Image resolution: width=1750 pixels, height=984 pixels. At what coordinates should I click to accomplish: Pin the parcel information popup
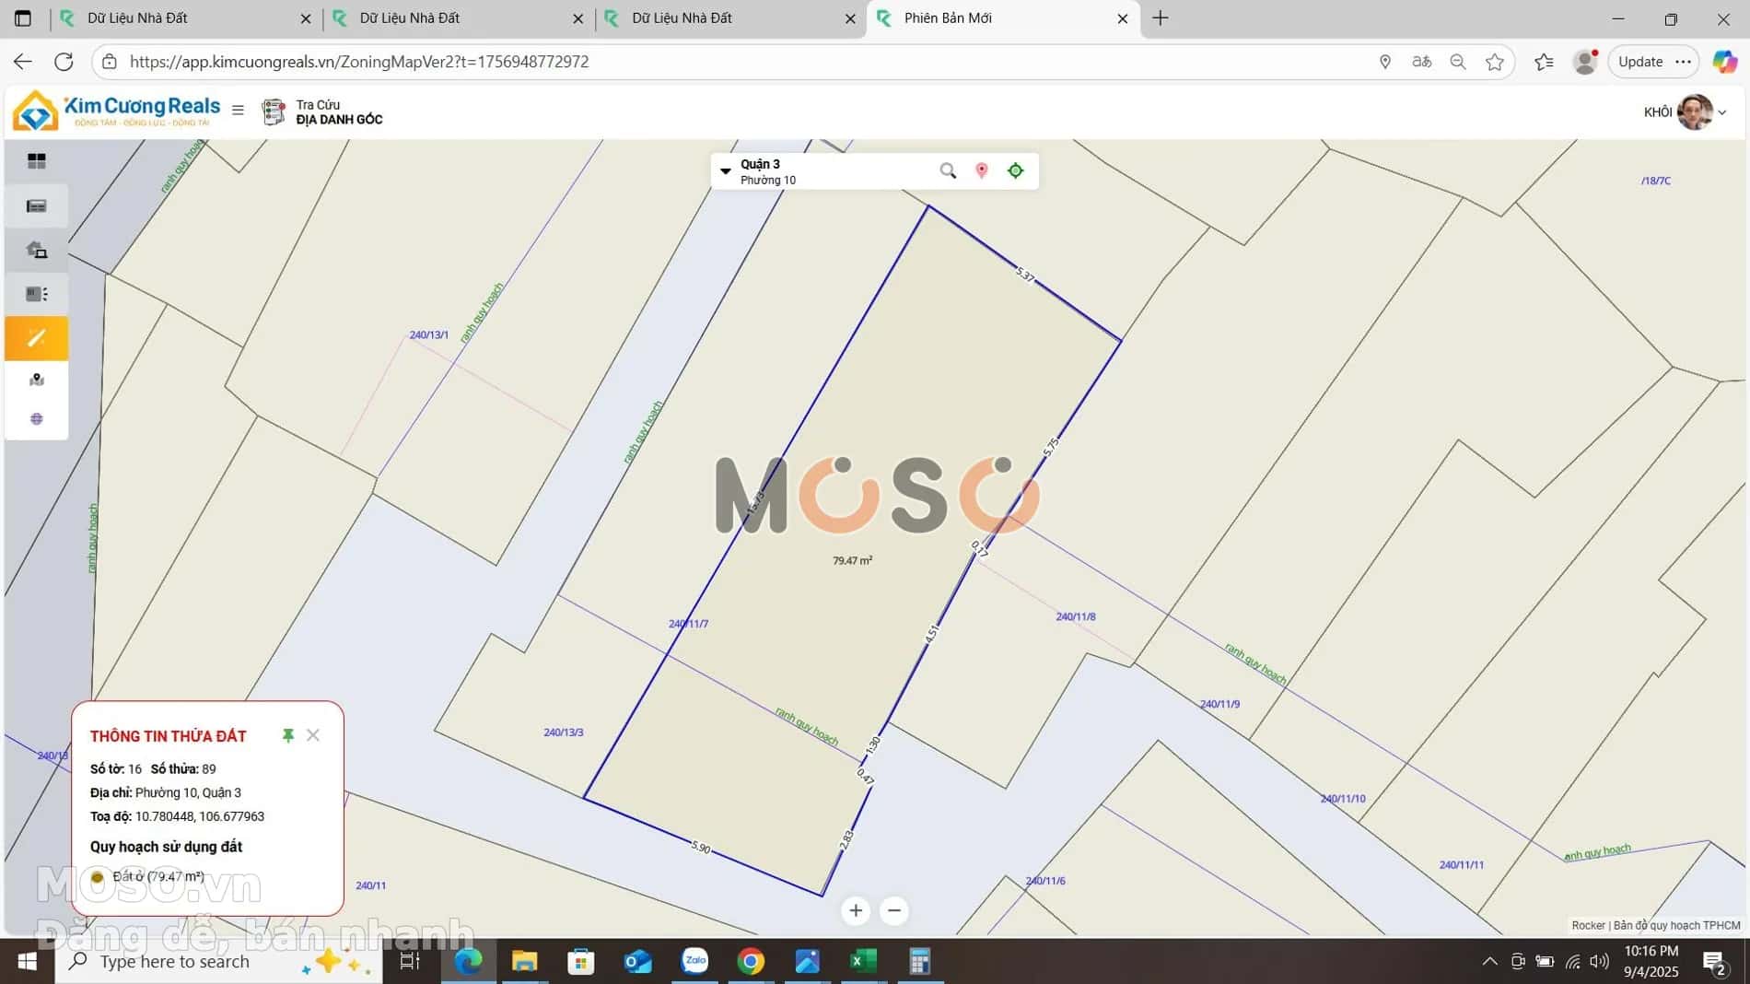coord(288,735)
